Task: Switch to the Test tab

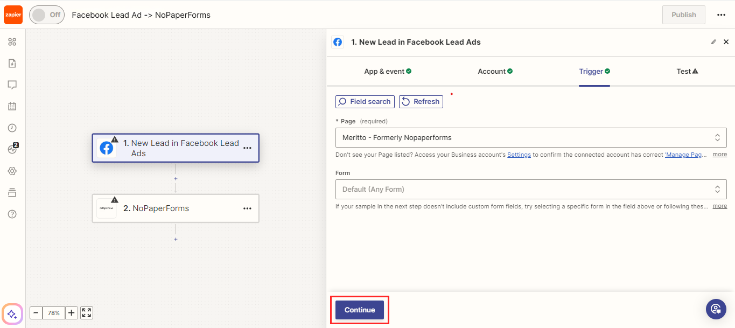Action: coord(688,71)
